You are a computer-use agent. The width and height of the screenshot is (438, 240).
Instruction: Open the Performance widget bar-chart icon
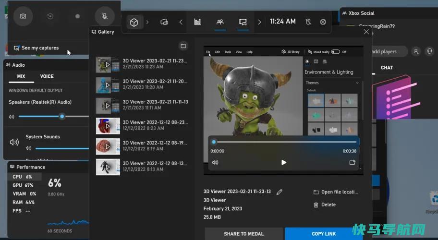pos(197,22)
